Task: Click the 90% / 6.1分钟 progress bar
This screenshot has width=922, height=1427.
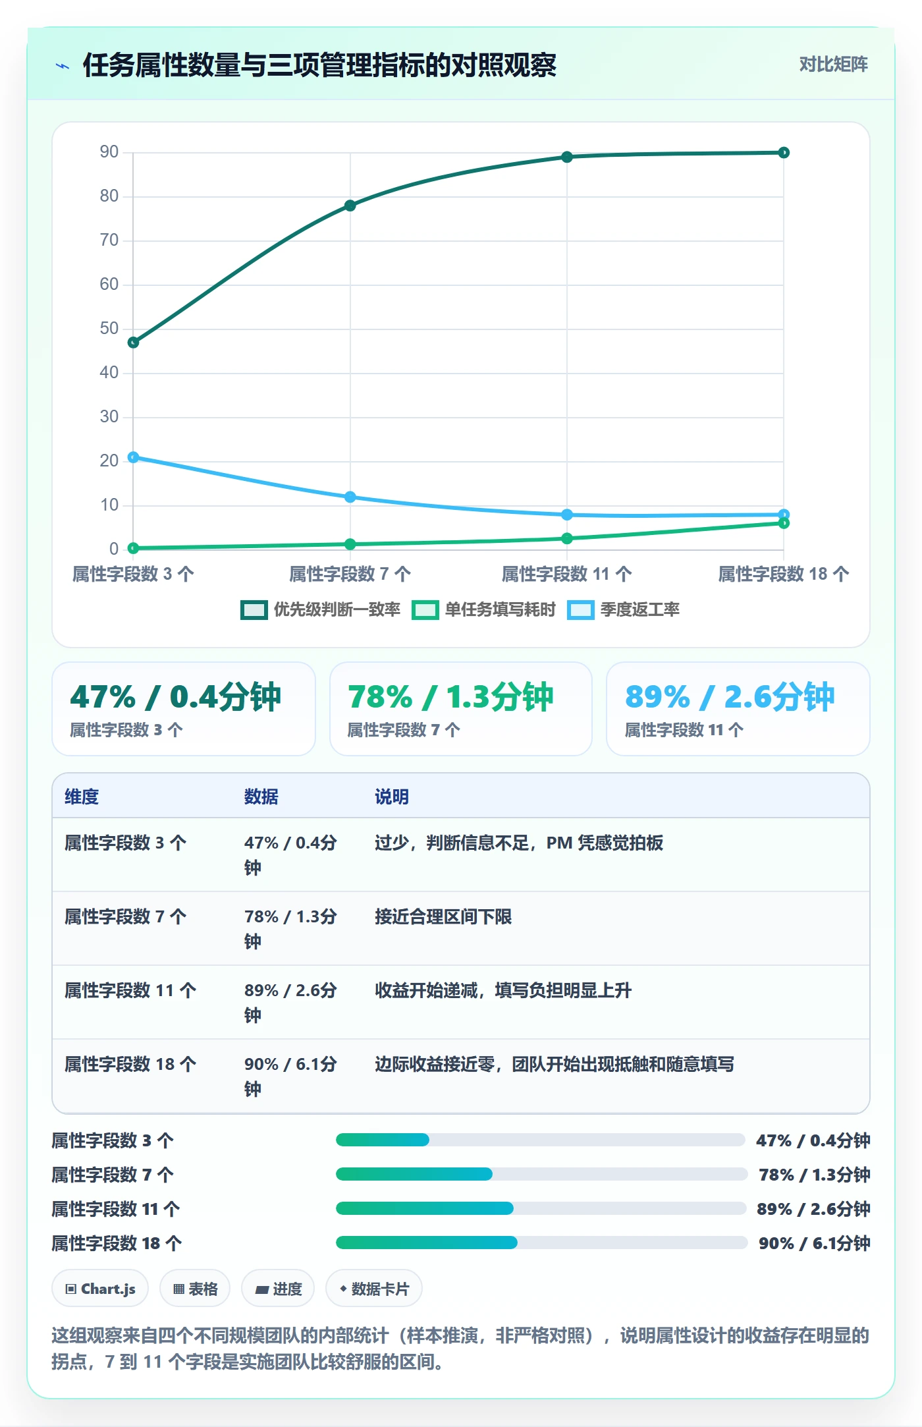Action: [x=541, y=1243]
